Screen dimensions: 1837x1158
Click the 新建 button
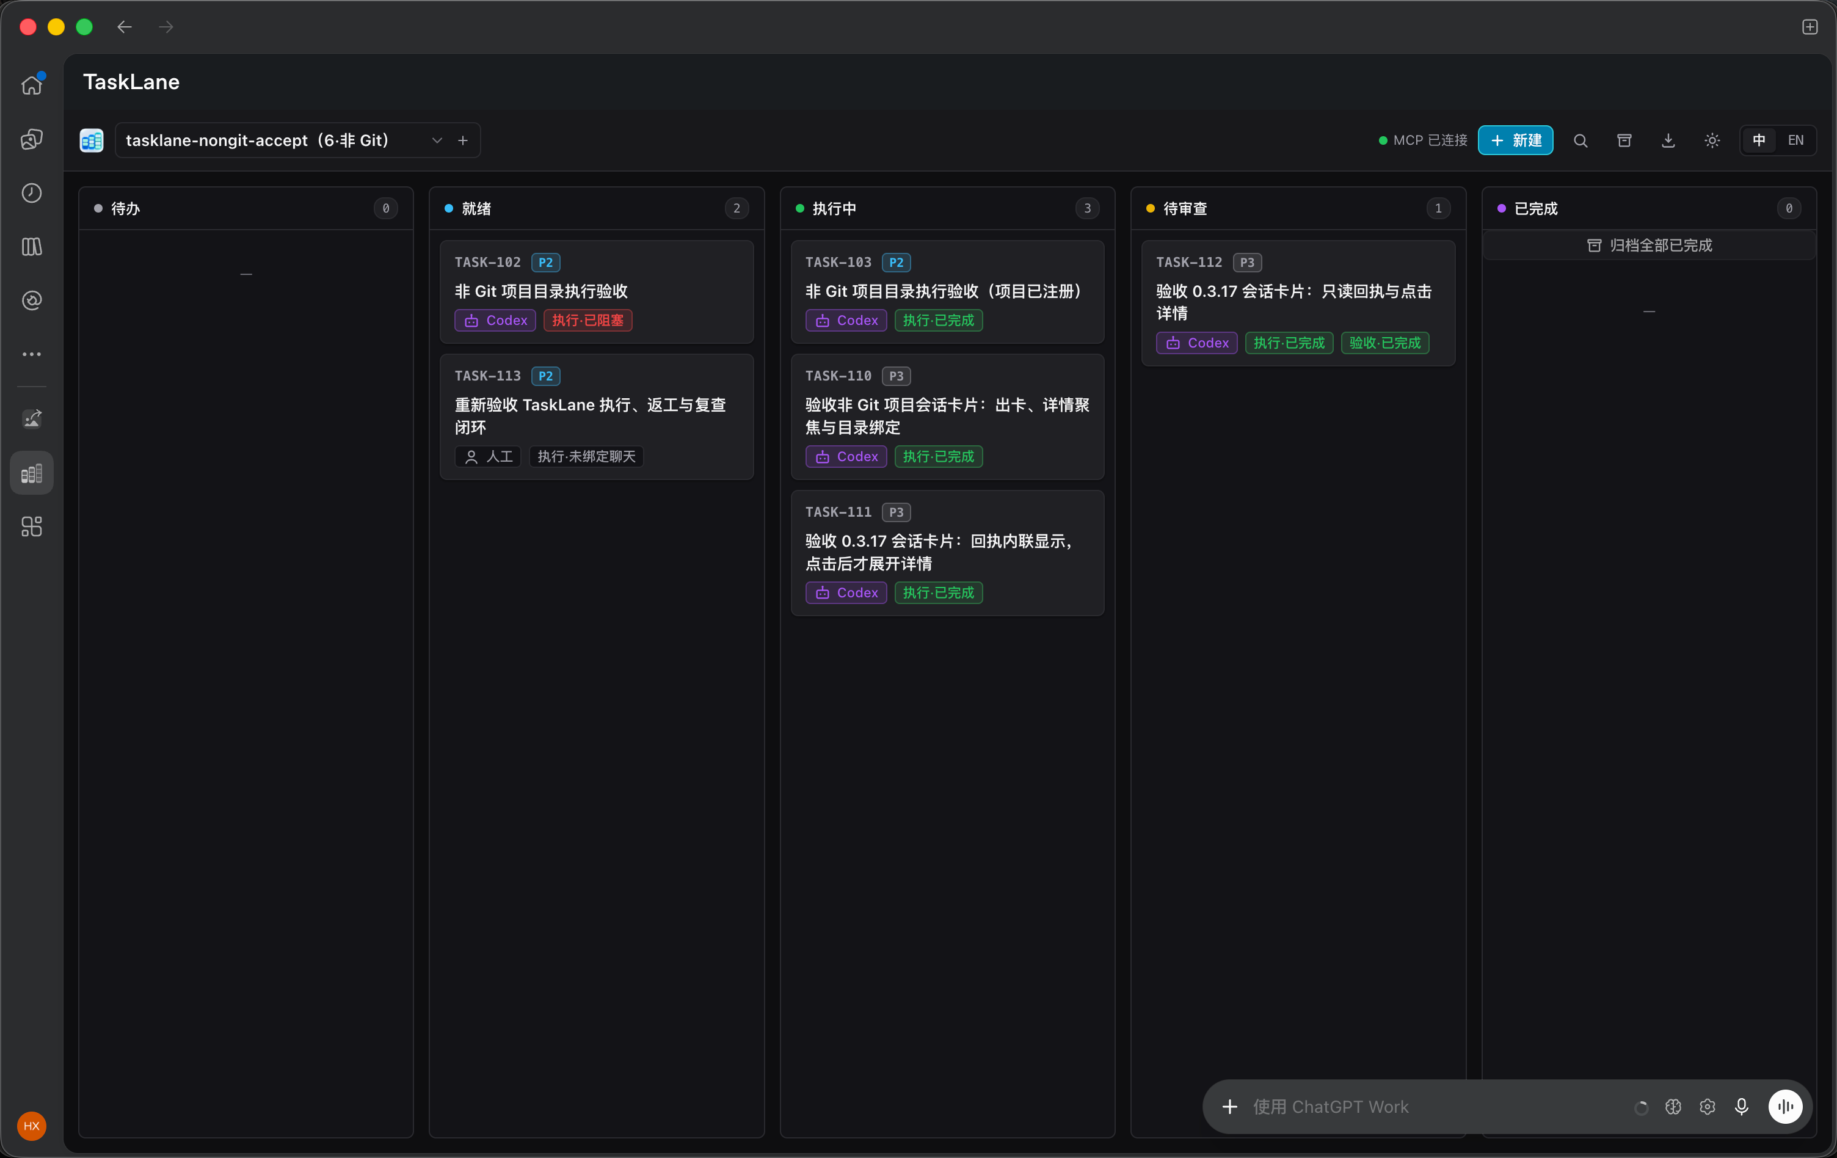pyautogui.click(x=1515, y=140)
